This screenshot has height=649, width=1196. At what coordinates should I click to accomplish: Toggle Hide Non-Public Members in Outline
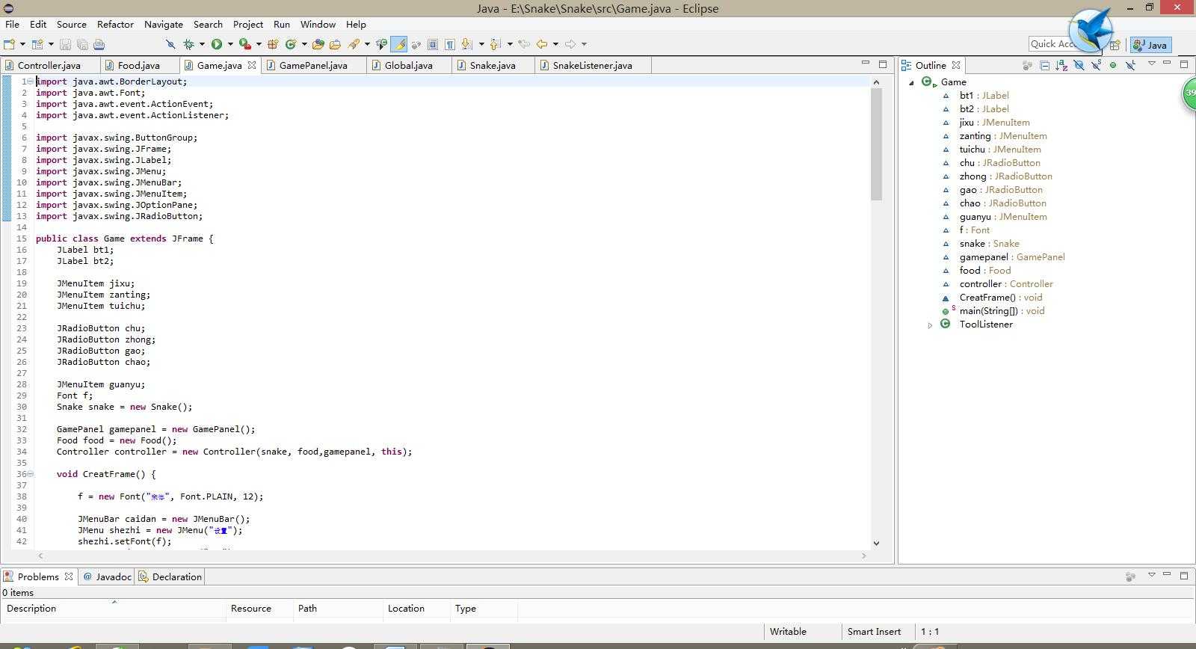[x=1113, y=65]
